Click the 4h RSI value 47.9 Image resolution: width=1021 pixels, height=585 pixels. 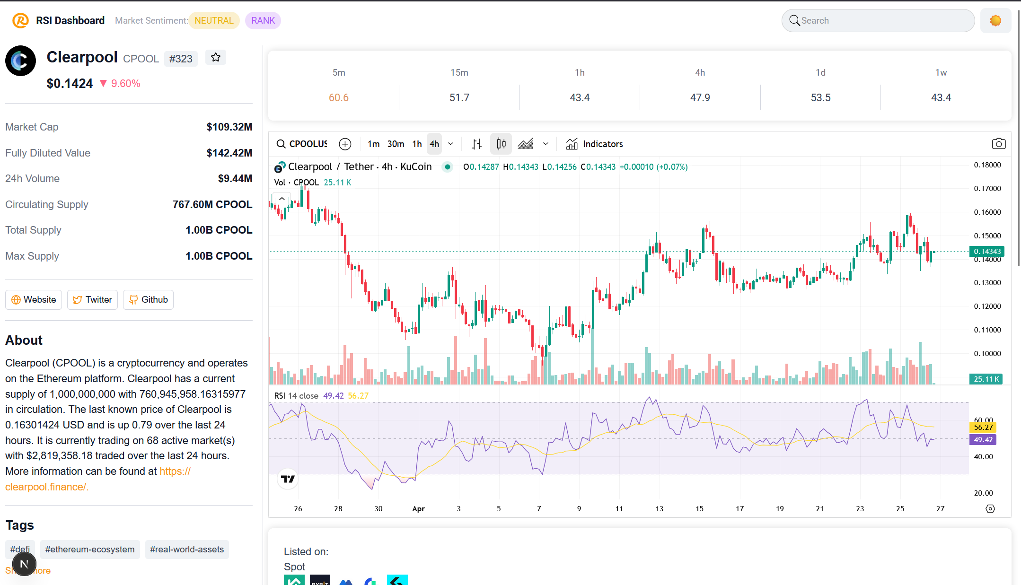tap(700, 97)
